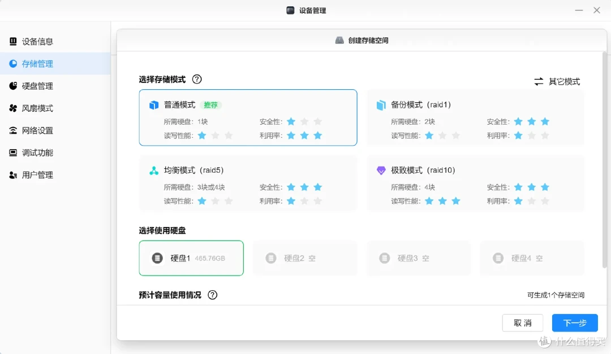Click 所需硬盘: 2块 in 备份模式
The image size is (611, 354).
click(412, 122)
